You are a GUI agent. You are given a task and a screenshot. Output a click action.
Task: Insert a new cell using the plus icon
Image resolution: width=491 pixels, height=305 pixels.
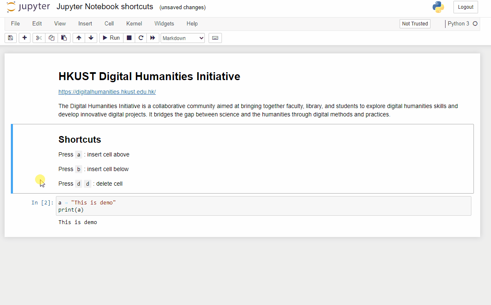[x=24, y=38]
